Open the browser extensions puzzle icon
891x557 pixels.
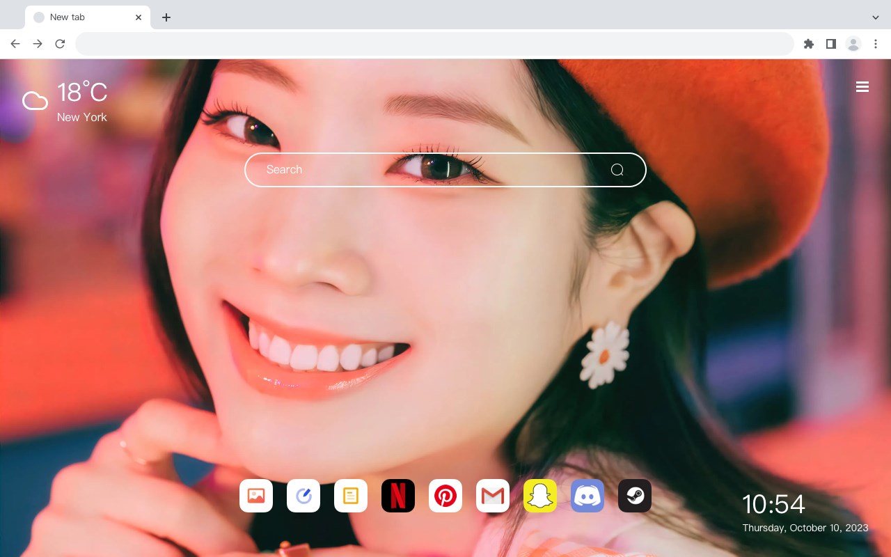808,44
